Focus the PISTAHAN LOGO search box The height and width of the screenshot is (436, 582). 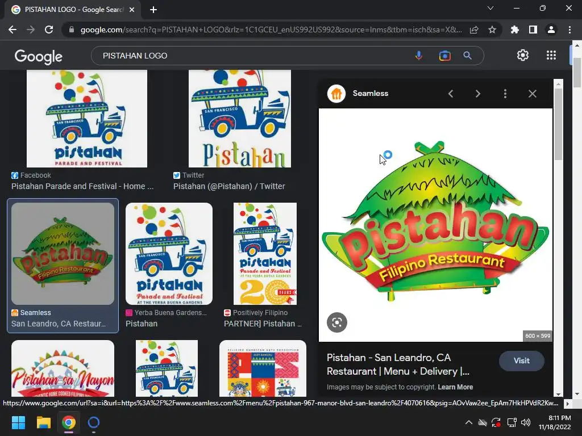pyautogui.click(x=252, y=56)
